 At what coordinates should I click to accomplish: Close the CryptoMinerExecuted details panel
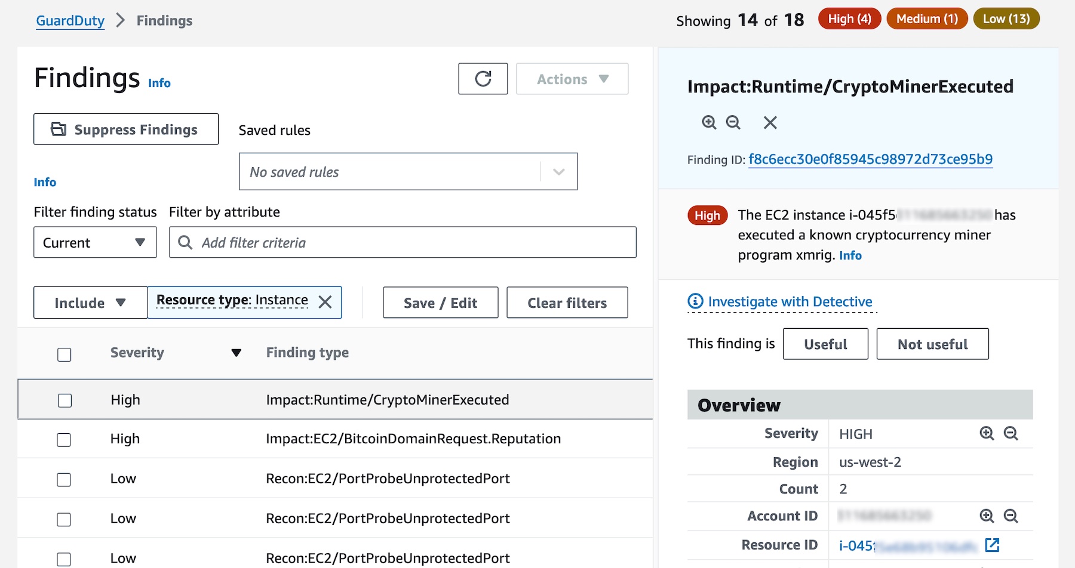pyautogui.click(x=770, y=122)
